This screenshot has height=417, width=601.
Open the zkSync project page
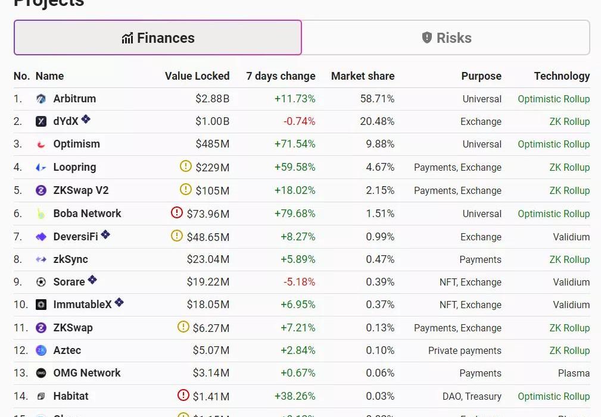(x=70, y=259)
